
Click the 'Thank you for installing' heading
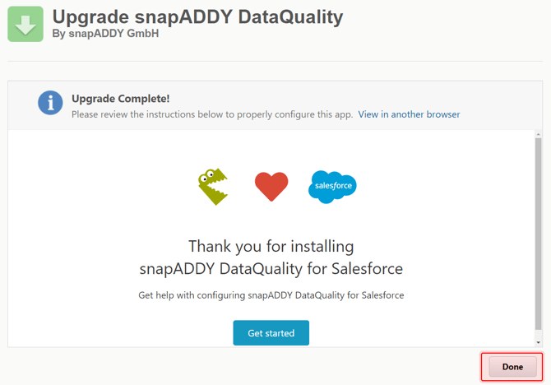coord(271,246)
